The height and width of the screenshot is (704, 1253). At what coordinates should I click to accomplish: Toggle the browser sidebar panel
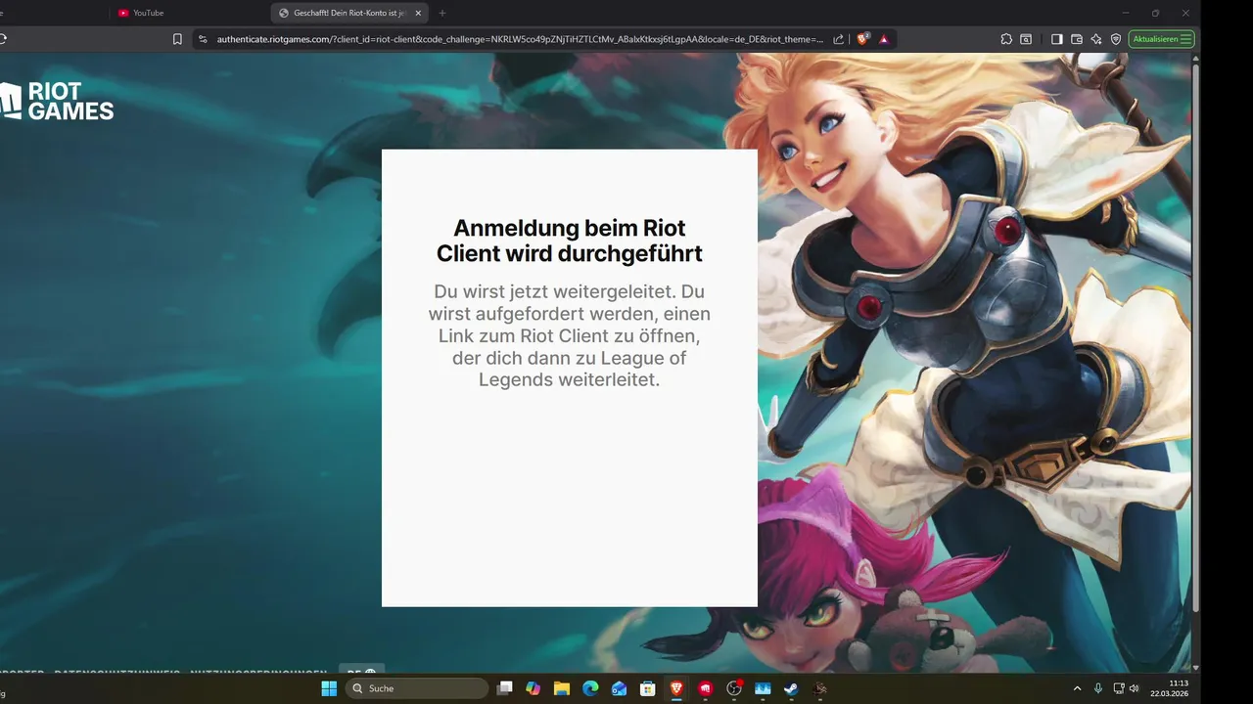tap(1057, 39)
